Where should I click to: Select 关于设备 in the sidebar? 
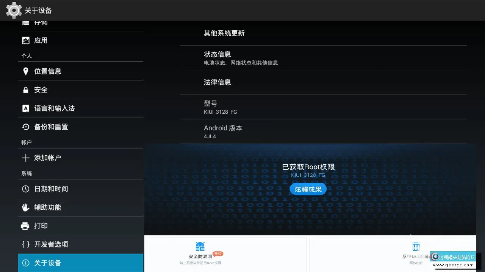(x=81, y=263)
